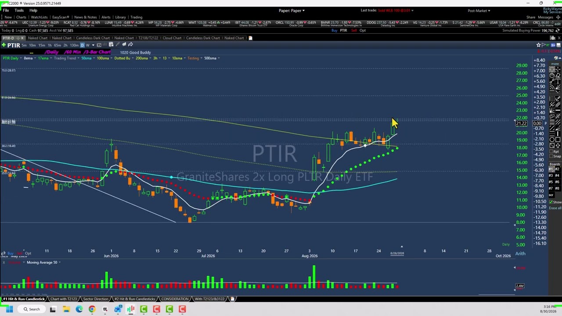Select the 1h timeframe

click(x=50, y=45)
